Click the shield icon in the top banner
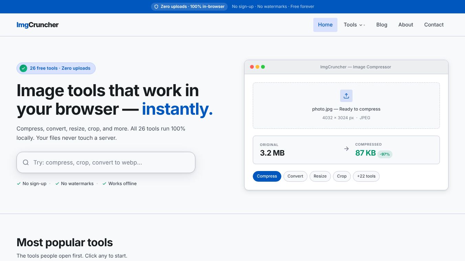The image size is (465, 261). (x=156, y=7)
